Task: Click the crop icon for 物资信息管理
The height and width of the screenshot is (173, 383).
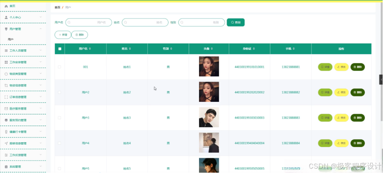Action: click(6, 86)
